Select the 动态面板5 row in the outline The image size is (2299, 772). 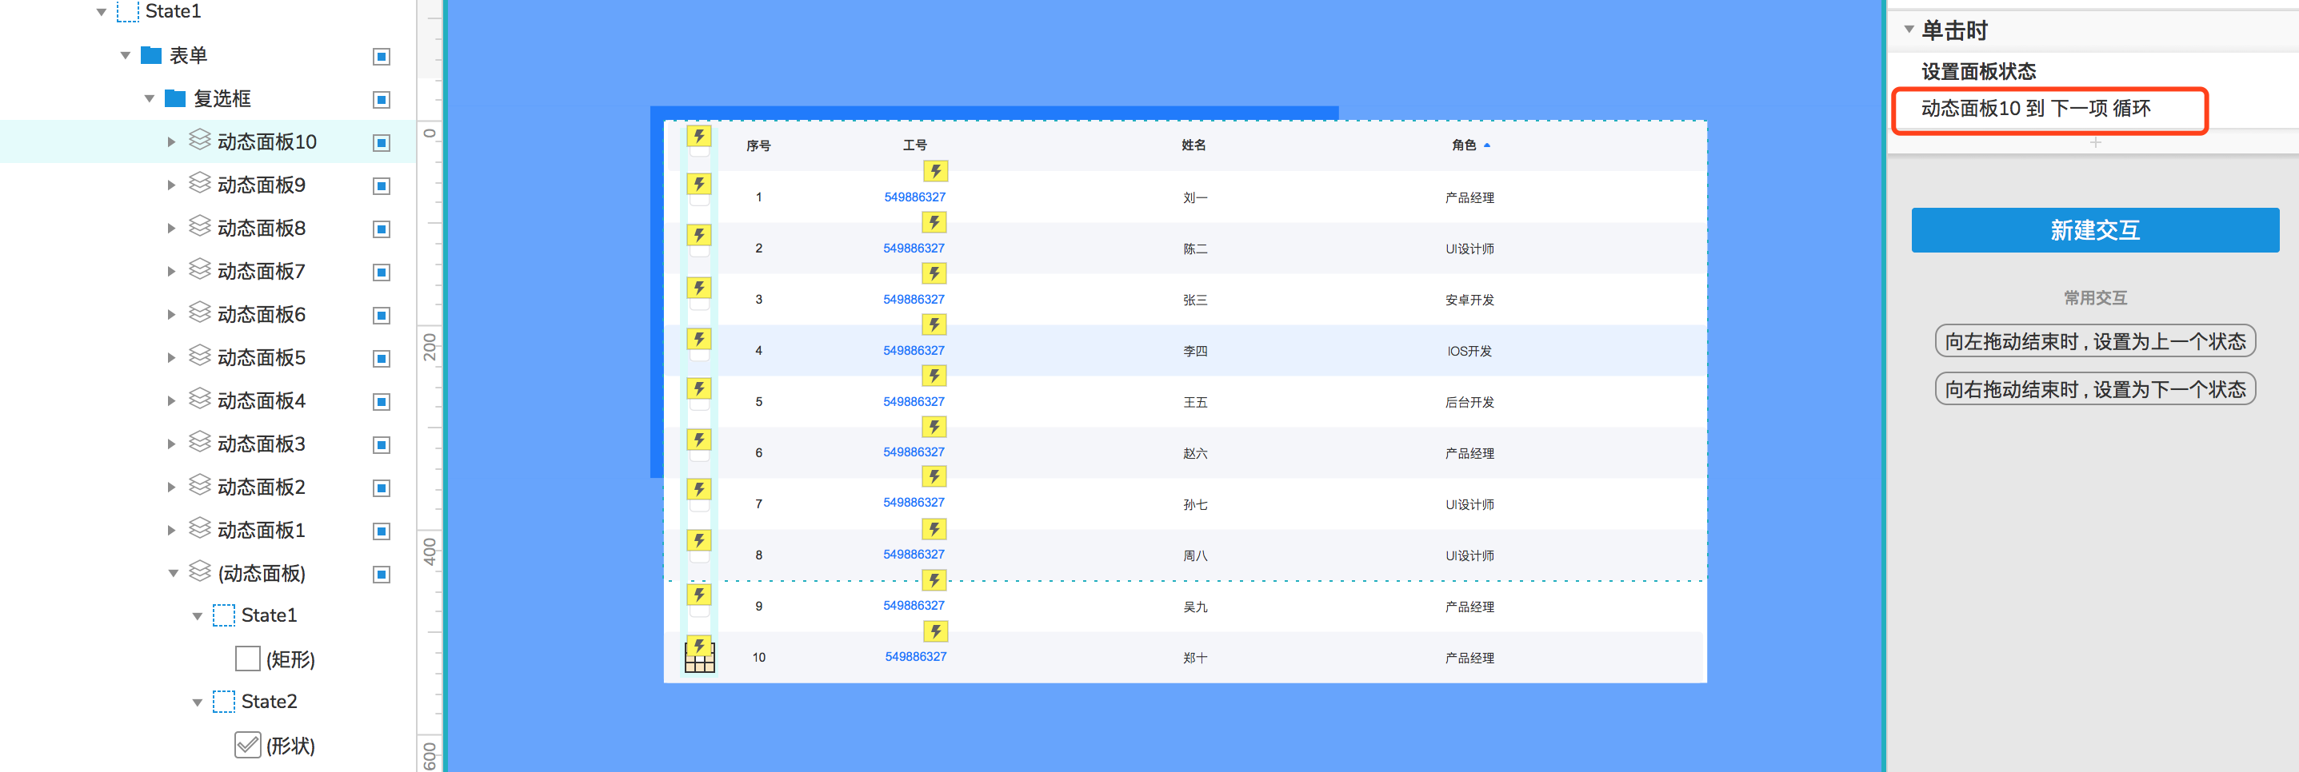(208, 357)
